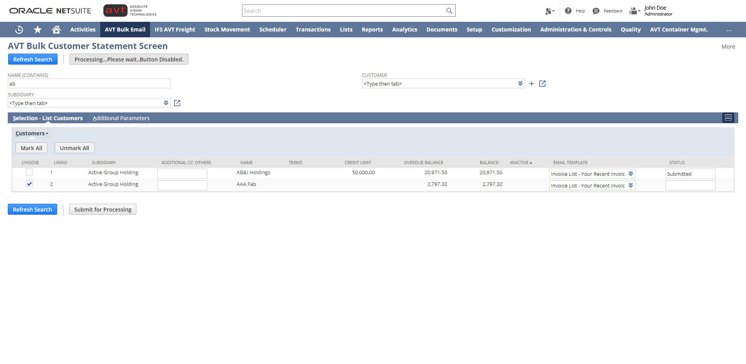Click the Feedback speech bubble icon
The width and height of the screenshot is (746, 364).
click(x=596, y=10)
